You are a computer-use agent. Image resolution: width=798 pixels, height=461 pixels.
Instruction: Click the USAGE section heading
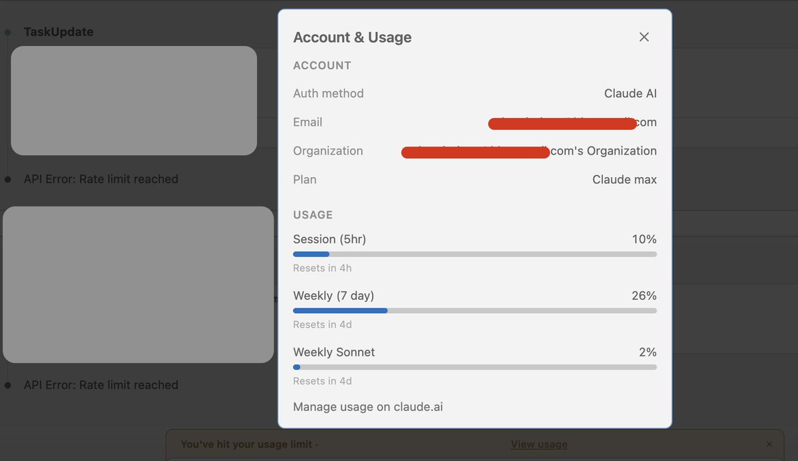pyautogui.click(x=313, y=215)
